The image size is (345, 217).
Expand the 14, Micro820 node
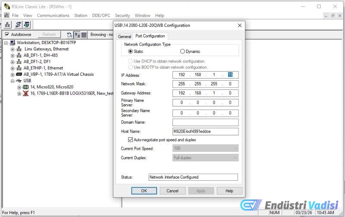click(19, 88)
